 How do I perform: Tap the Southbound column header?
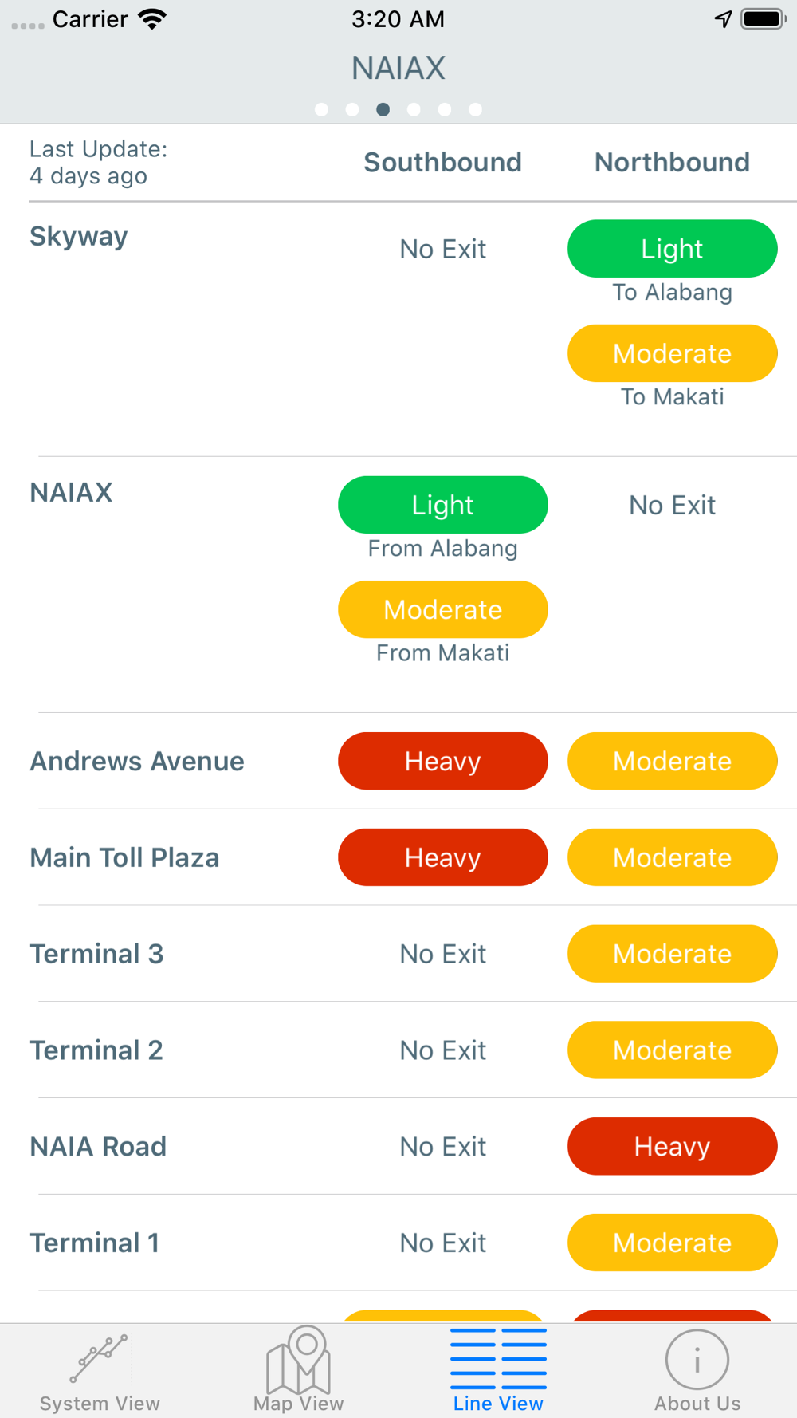(442, 162)
